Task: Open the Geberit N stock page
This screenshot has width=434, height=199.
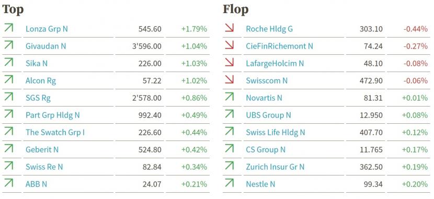Action: tap(42, 149)
